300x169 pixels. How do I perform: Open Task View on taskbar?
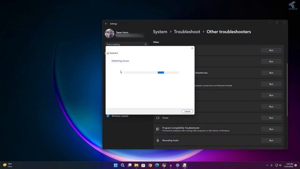[x=129, y=165]
